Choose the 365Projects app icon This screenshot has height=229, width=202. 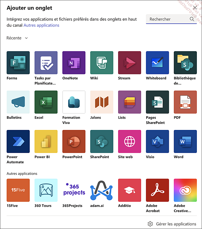(74, 190)
